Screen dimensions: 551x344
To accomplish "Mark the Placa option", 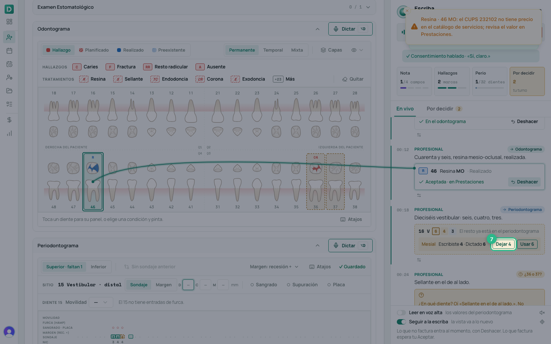I will coord(336,285).
